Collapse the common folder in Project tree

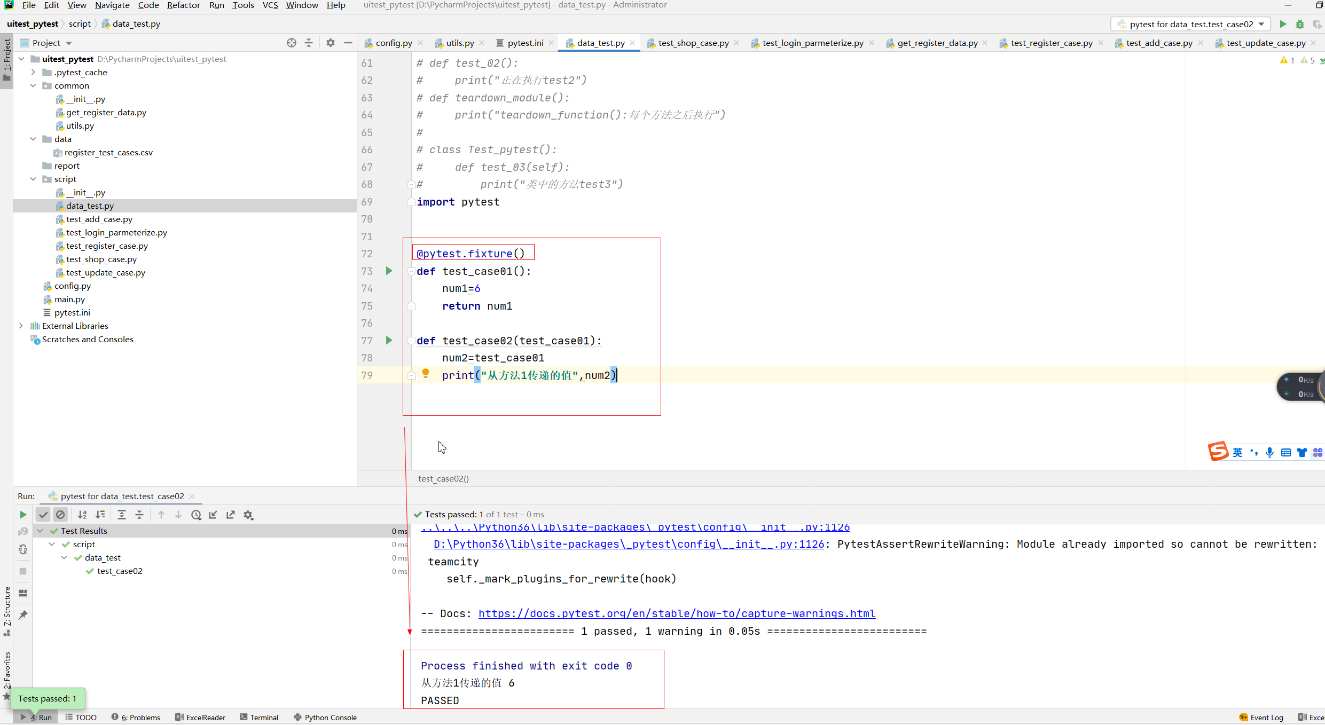pos(33,85)
